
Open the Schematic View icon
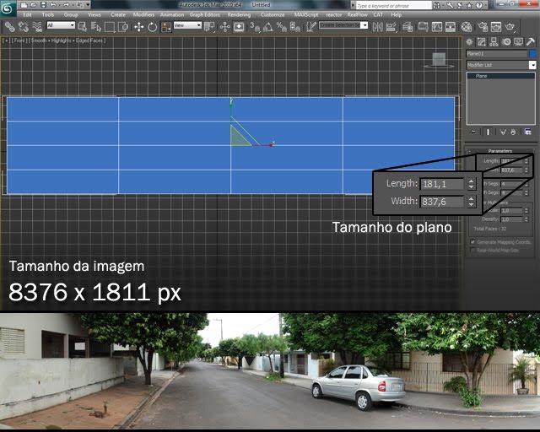pos(450,26)
